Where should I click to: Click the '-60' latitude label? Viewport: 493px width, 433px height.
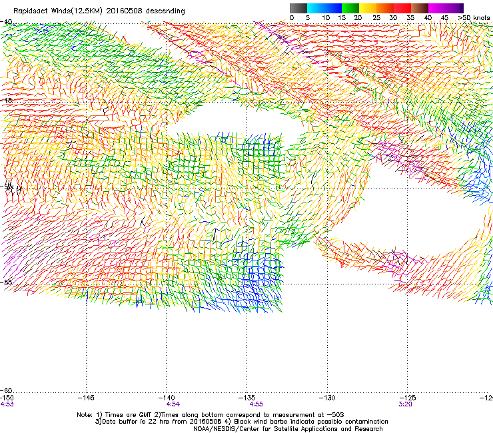coord(6,391)
